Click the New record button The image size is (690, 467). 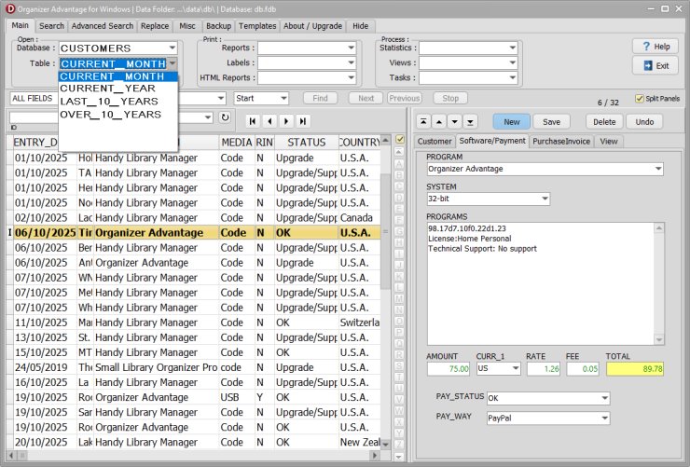(511, 122)
